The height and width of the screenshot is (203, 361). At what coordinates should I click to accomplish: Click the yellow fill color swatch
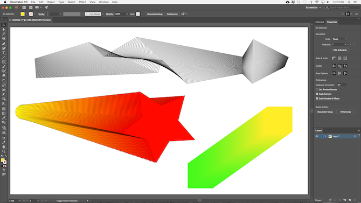tap(23, 14)
